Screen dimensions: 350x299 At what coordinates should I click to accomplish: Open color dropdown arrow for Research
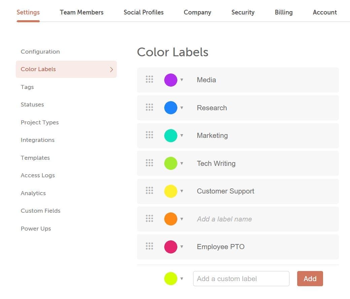(x=182, y=108)
